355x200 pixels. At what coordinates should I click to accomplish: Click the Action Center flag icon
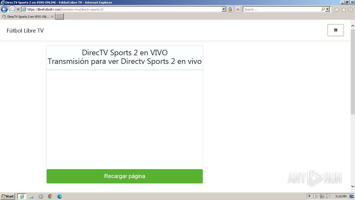pyautogui.click(x=329, y=196)
